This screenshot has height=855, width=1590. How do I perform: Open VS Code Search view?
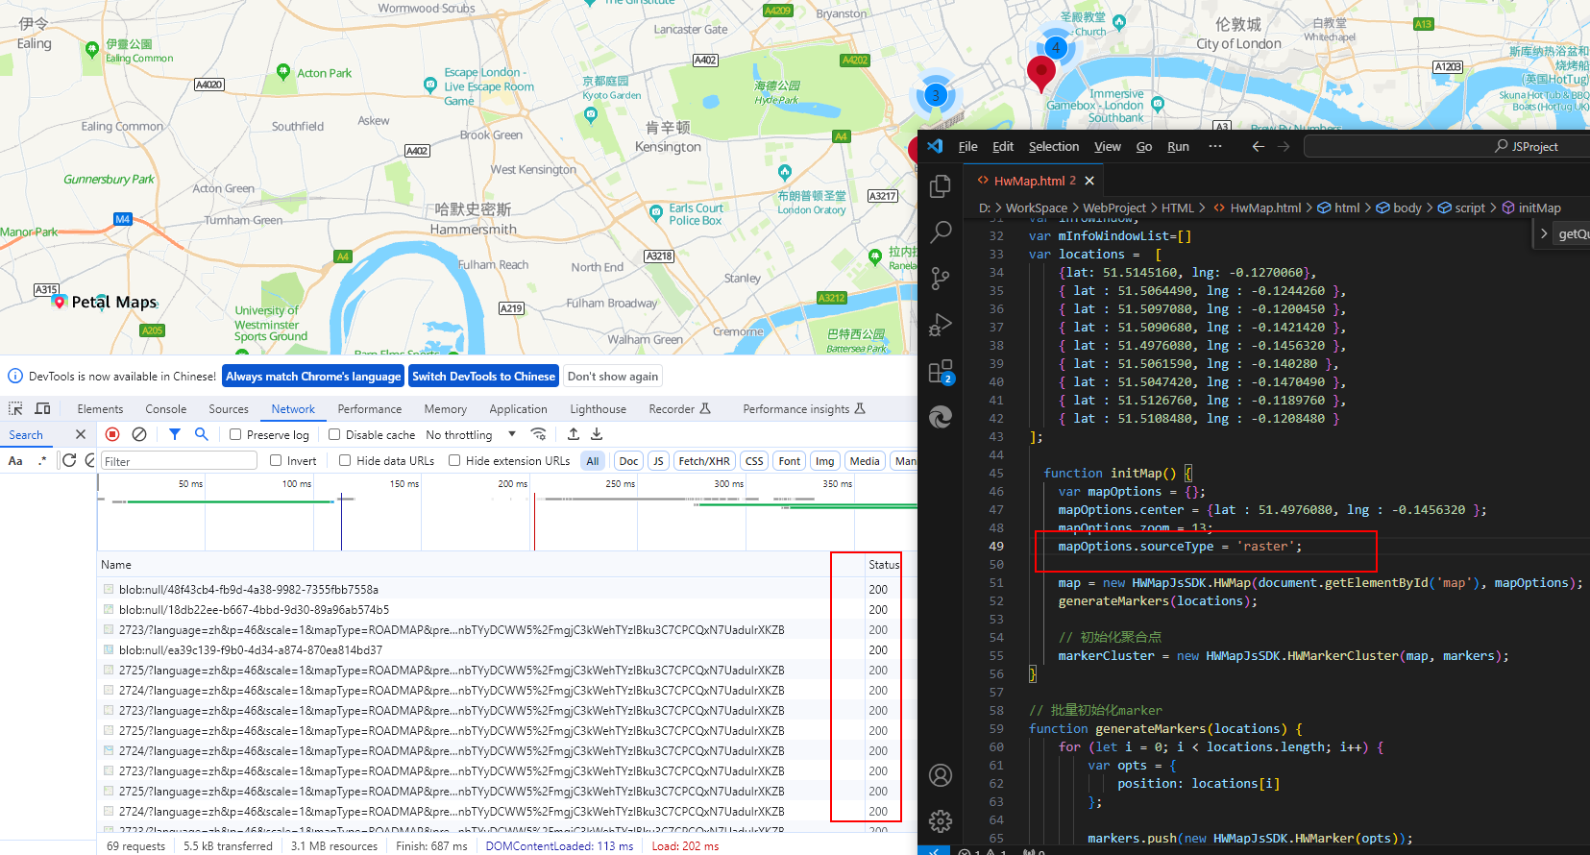(x=941, y=232)
